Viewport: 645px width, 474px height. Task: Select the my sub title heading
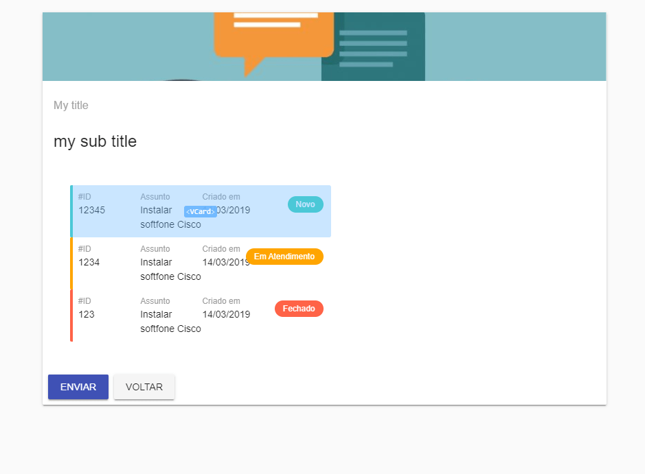click(95, 141)
